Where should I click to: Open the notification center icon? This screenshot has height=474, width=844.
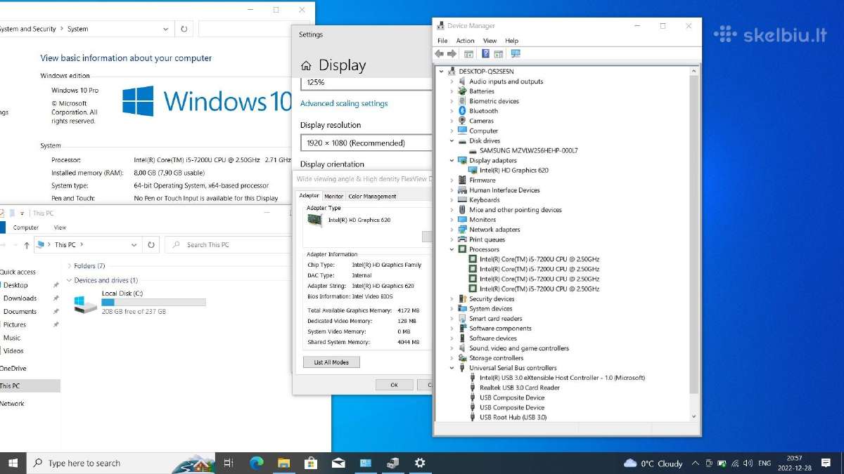click(826, 463)
